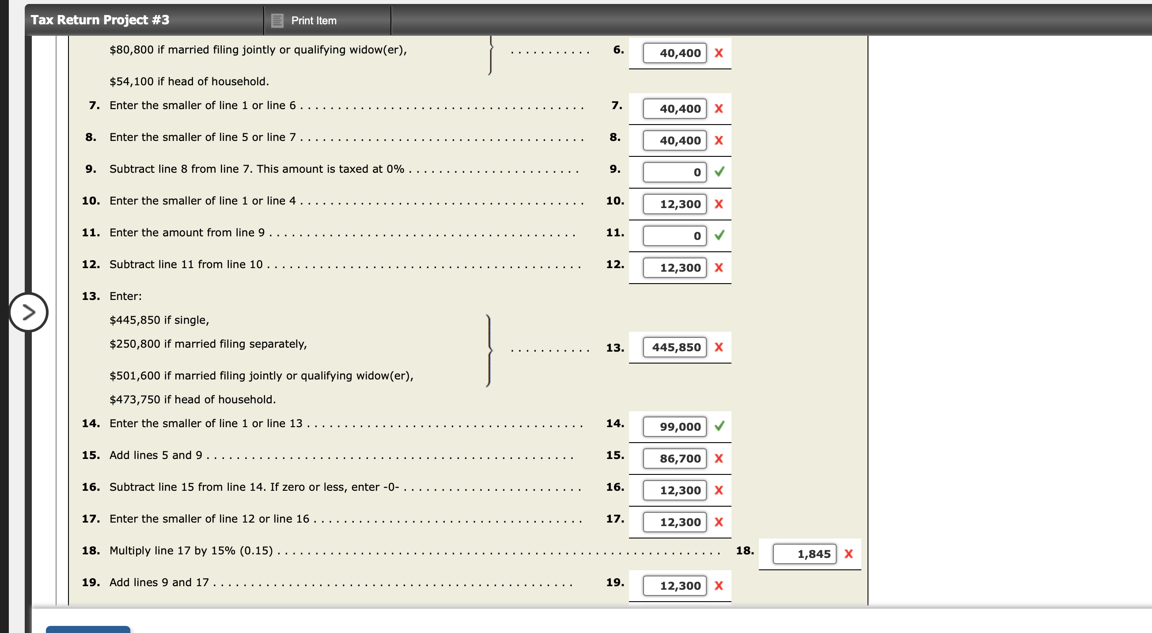Click the red X next to line 10 value
Viewport: 1152px width, 633px height.
(719, 204)
